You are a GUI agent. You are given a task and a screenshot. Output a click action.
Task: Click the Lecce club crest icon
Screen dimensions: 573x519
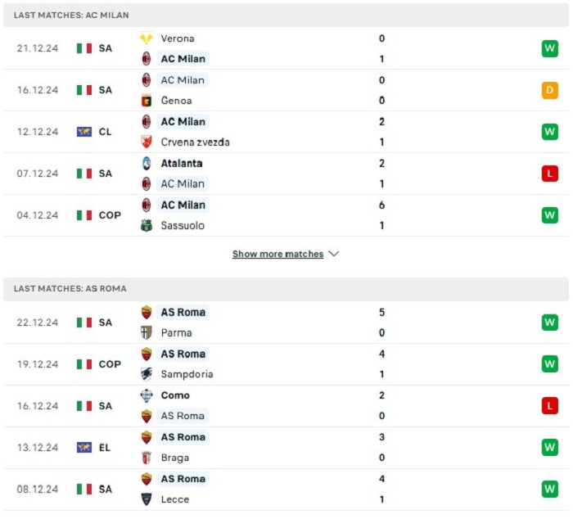coord(147,499)
